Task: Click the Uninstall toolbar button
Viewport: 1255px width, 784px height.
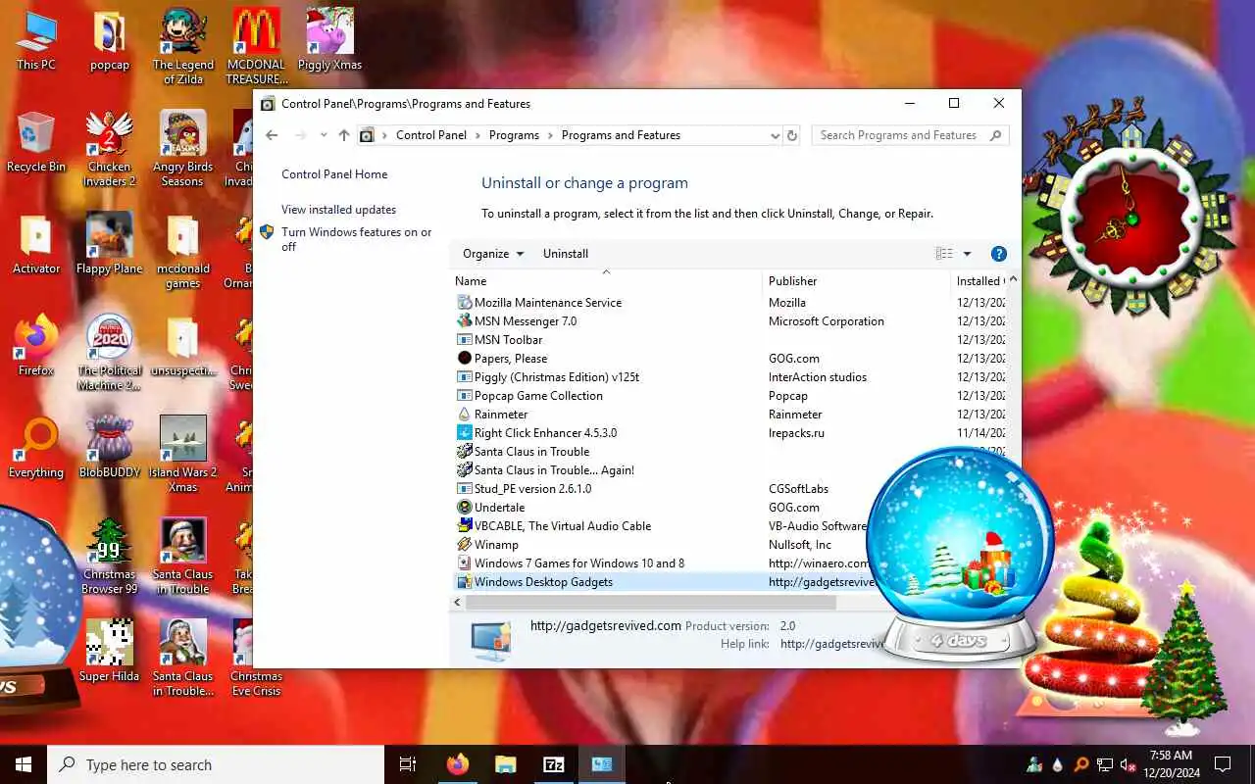Action: coord(566,254)
